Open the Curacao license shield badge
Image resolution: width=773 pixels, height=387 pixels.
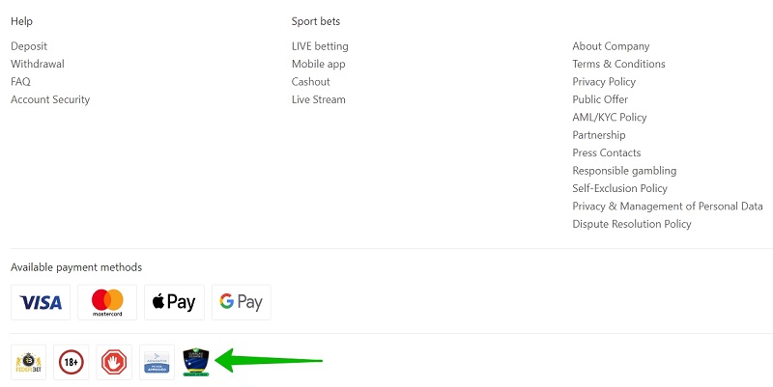point(196,362)
